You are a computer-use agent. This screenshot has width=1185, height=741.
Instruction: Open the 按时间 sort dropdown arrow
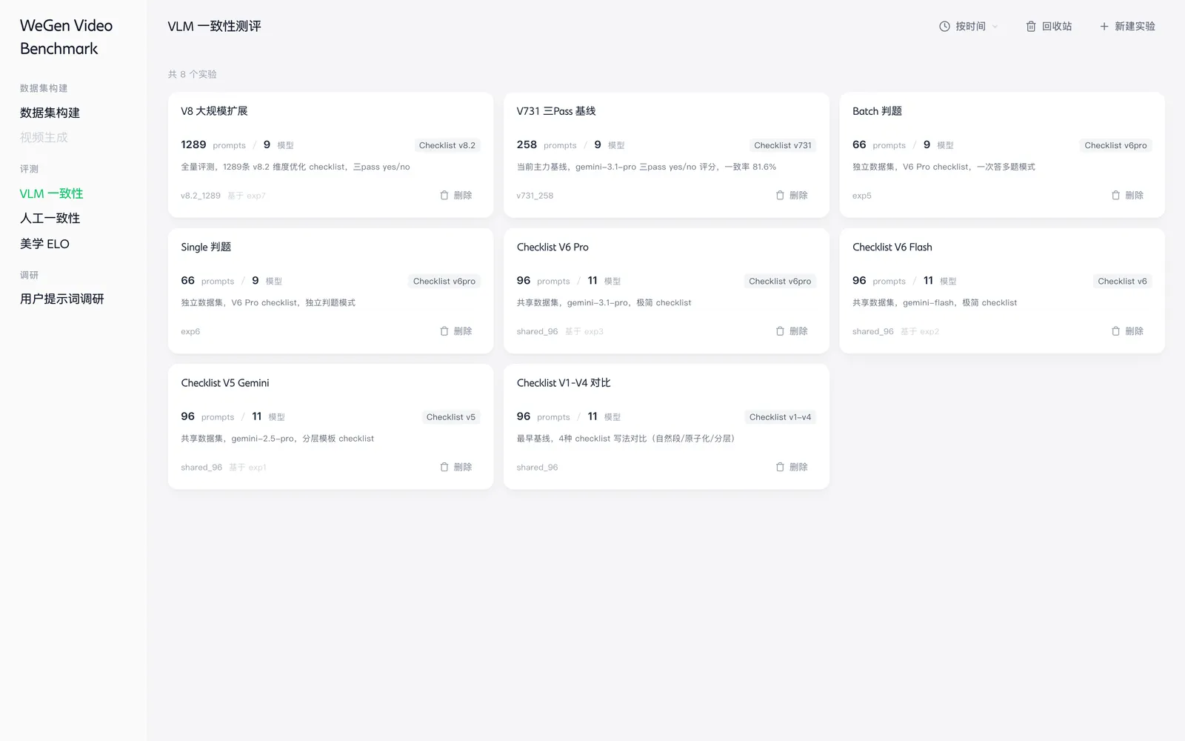click(x=995, y=27)
